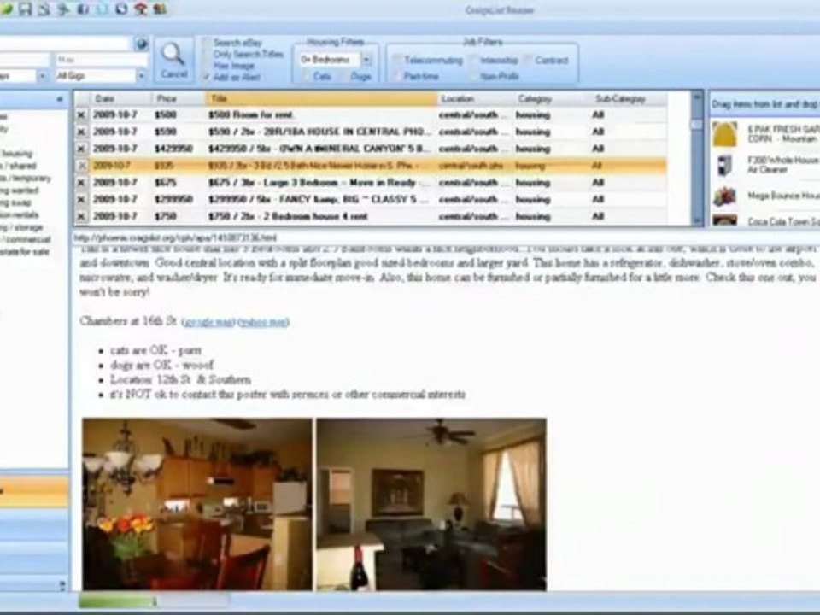Viewport: 820px width, 615px height.
Task: Select the 6 PAK FRESH CORN item icon
Action: coord(725,134)
